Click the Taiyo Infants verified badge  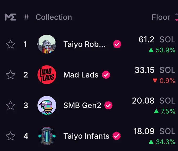(x=116, y=136)
